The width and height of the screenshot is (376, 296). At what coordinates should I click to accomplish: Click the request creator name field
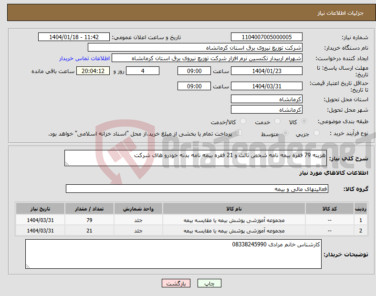[x=207, y=58]
